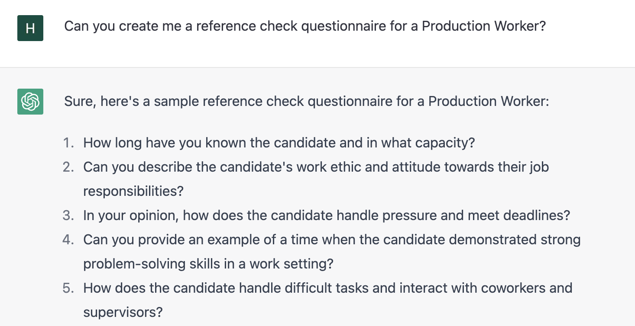Click "Production Worker?" in the user's message

pos(483,26)
